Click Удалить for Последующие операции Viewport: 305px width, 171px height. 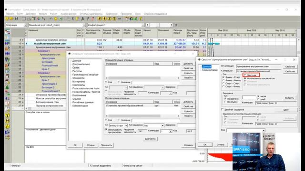(188, 111)
